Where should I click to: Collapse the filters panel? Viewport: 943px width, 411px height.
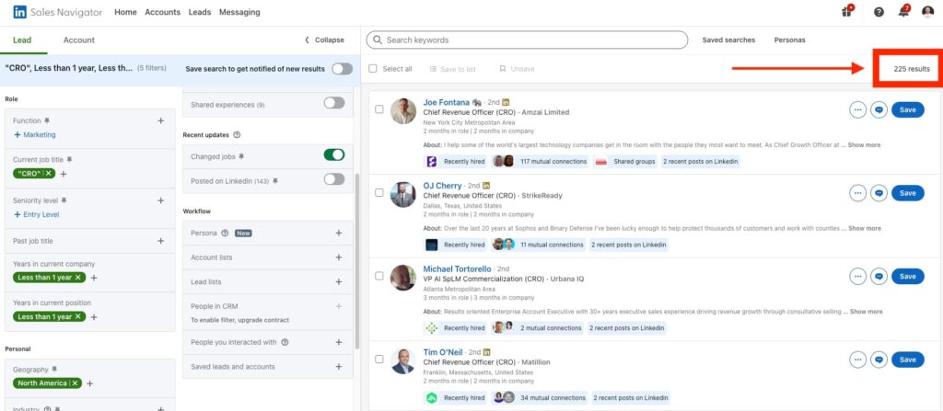(325, 40)
